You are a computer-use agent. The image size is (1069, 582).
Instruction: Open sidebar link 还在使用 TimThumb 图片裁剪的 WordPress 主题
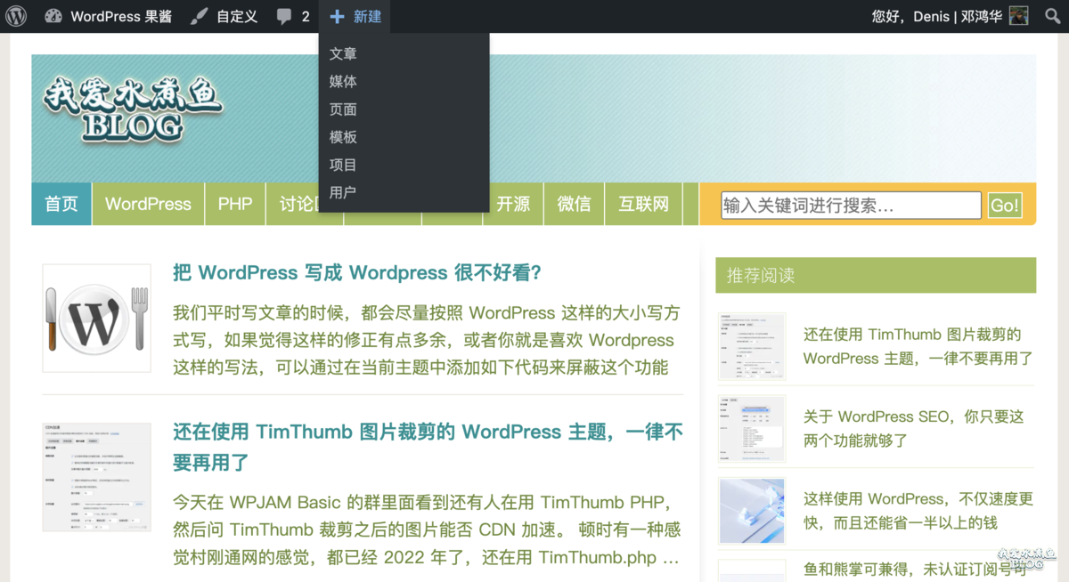click(x=918, y=346)
